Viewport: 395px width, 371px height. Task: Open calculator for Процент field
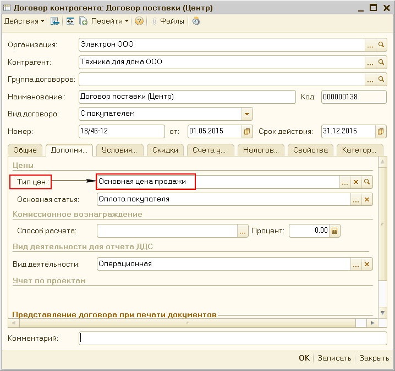[x=334, y=231]
